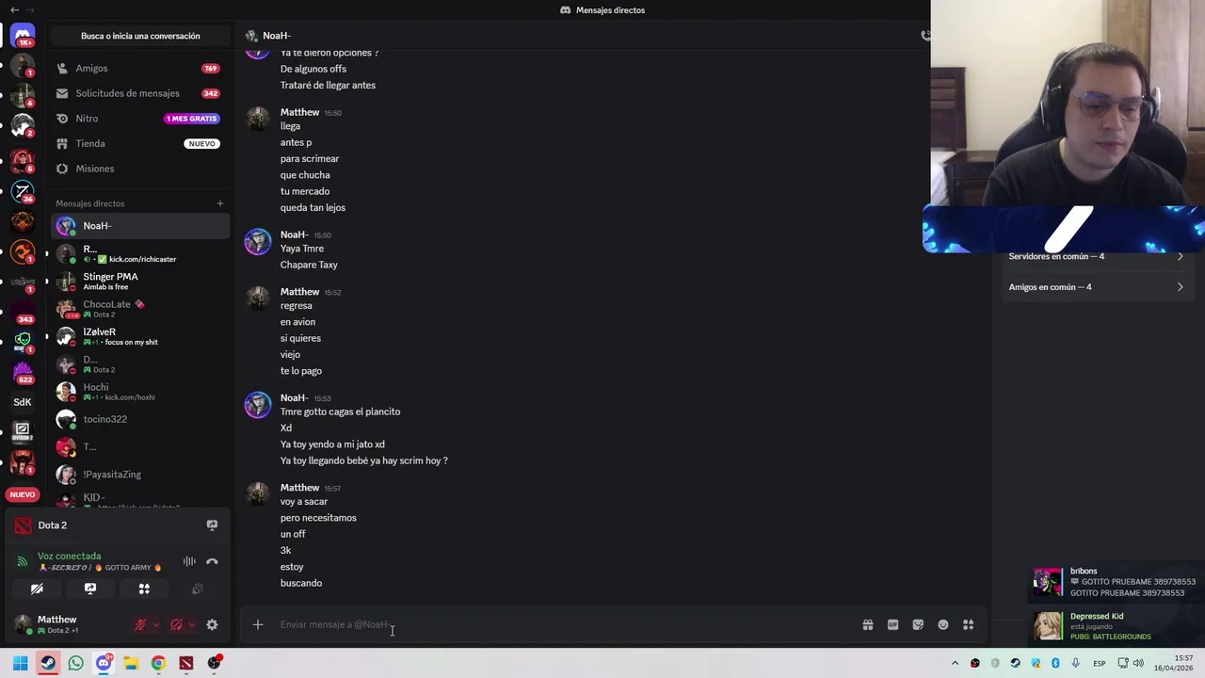Open server icon with 522 badge
Viewport: 1205px width, 678px height.
pos(23,370)
